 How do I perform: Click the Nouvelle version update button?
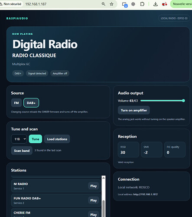click(182, 4)
